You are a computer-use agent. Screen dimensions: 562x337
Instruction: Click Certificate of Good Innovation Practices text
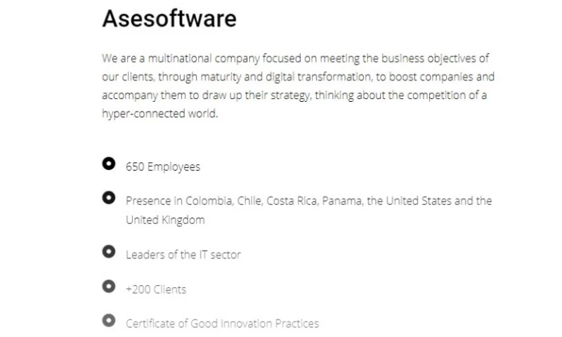click(x=222, y=324)
